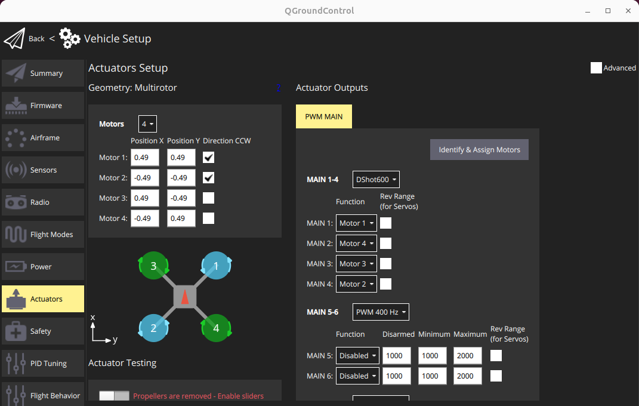Screen dimensions: 639x406
Task: Toggle Rev Range for MAIN 3
Action: pyautogui.click(x=385, y=264)
